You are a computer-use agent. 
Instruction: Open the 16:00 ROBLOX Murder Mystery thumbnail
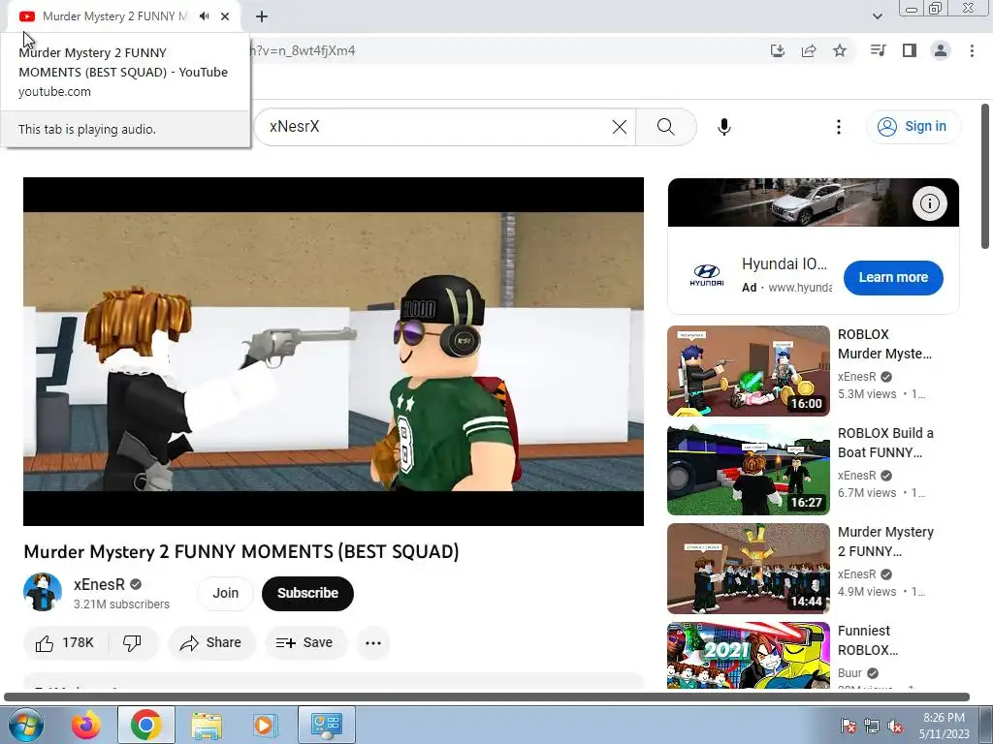(748, 371)
